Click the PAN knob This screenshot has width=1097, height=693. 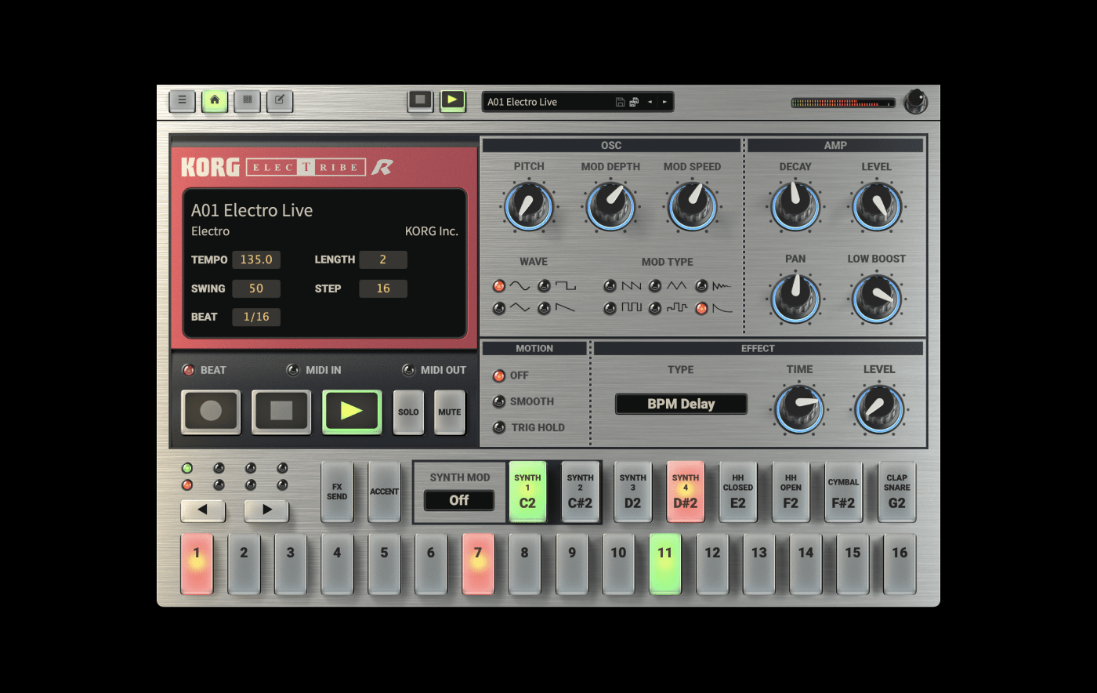click(795, 299)
